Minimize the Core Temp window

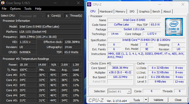coord(55,3)
